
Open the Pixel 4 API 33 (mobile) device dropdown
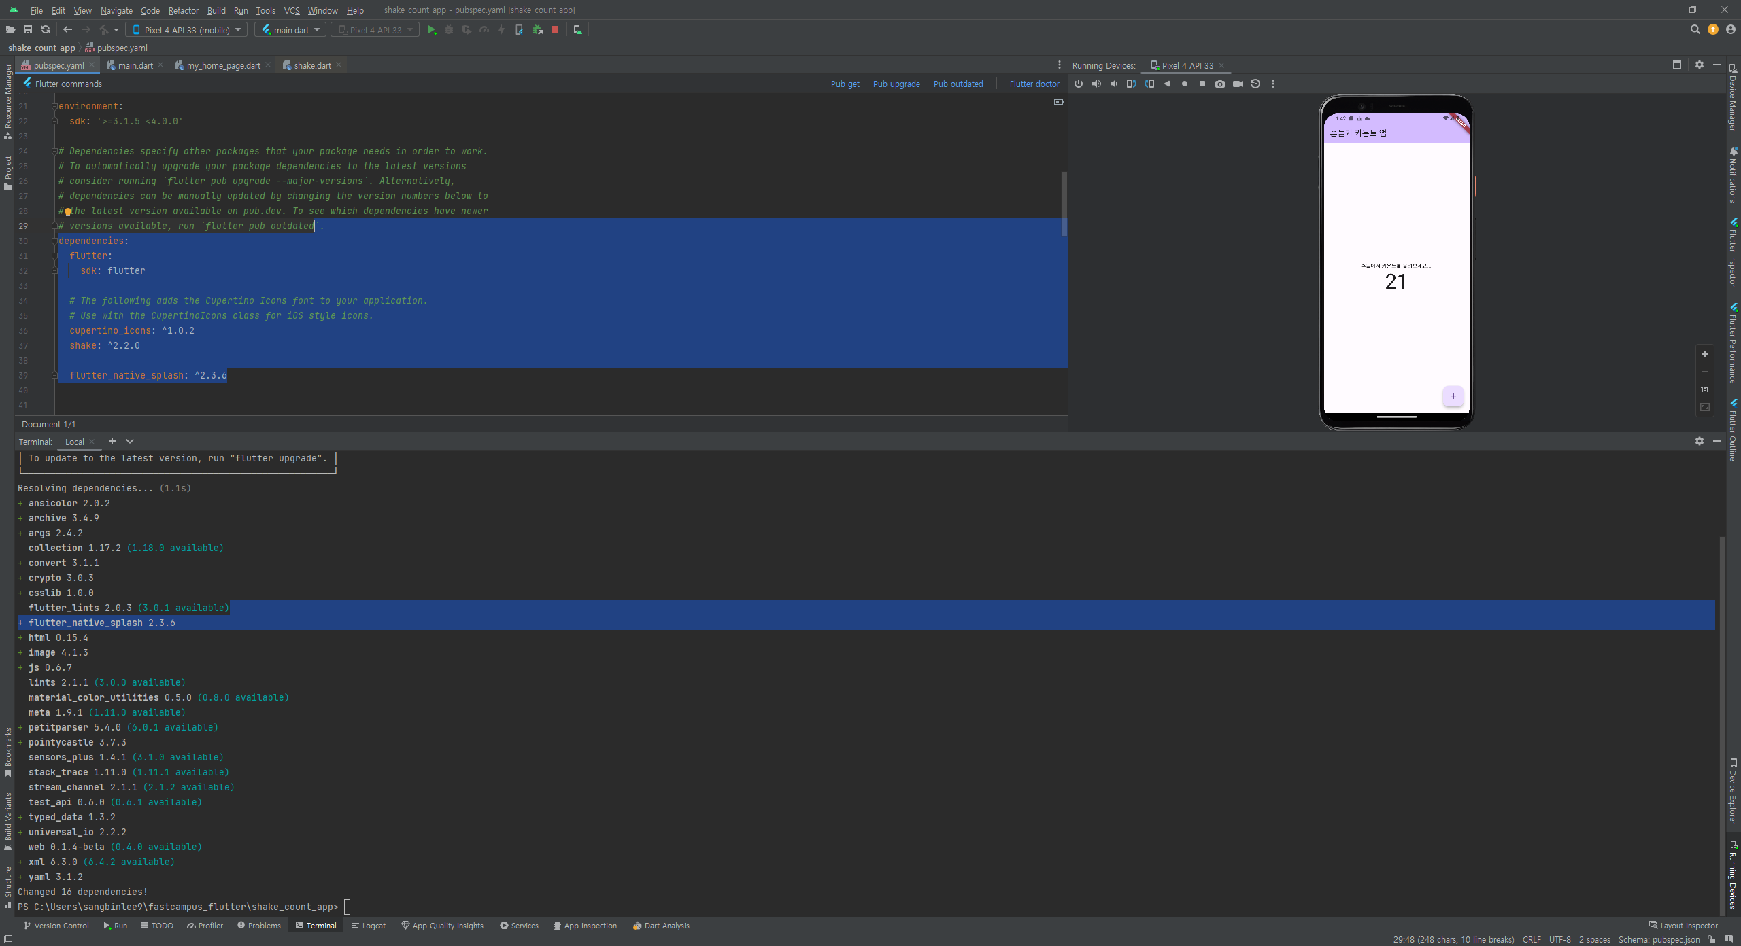(x=186, y=30)
